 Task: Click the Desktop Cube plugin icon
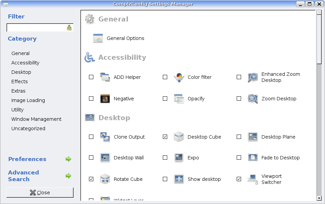[x=179, y=137]
